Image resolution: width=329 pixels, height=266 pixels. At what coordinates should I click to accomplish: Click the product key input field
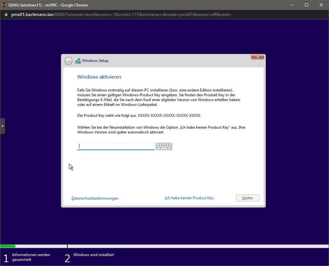(x=116, y=146)
